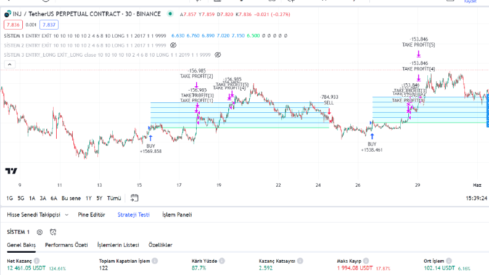Set date range to Tümü

pyautogui.click(x=114, y=199)
